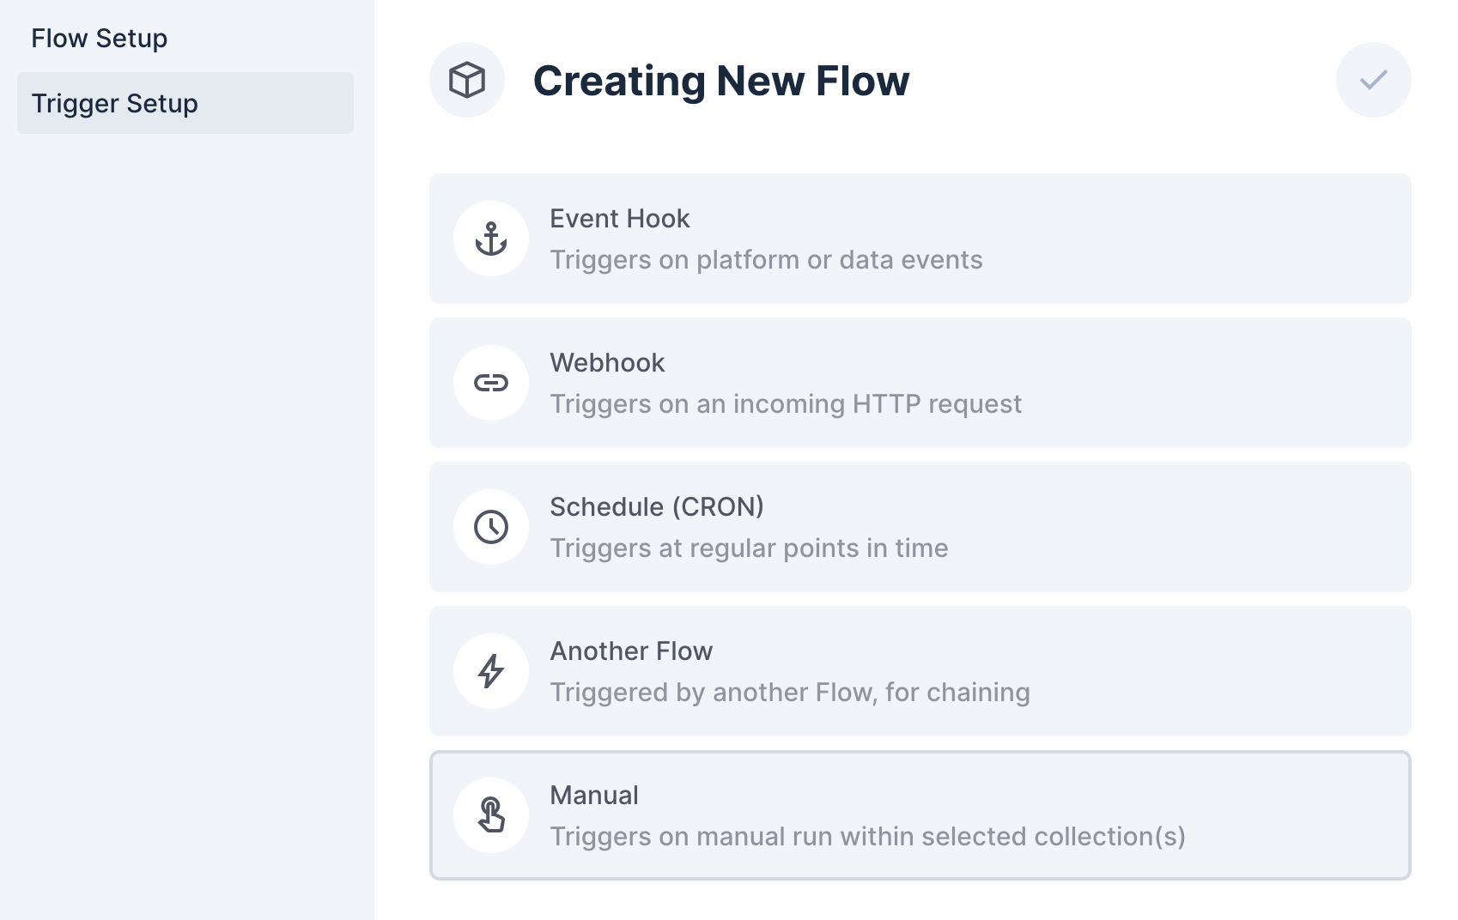Click the Creating New Flow heading
Image resolution: width=1458 pixels, height=920 pixels.
coord(721,81)
